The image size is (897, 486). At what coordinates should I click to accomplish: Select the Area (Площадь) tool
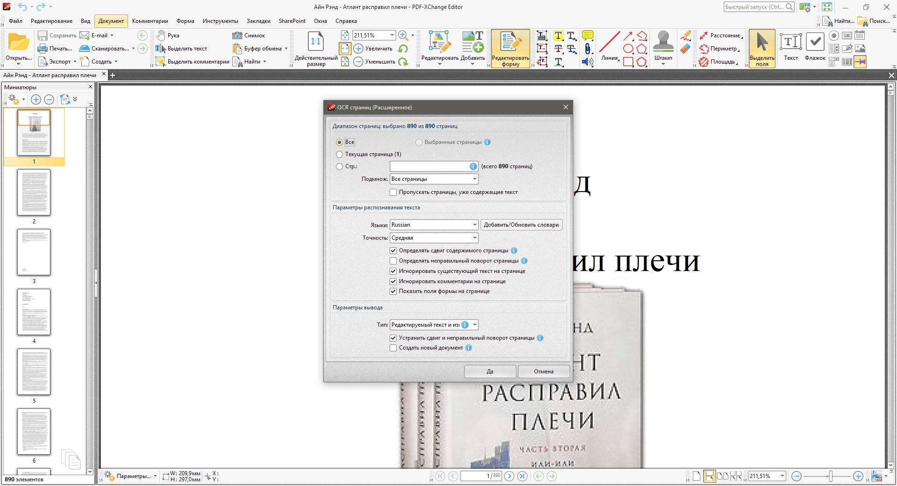719,62
